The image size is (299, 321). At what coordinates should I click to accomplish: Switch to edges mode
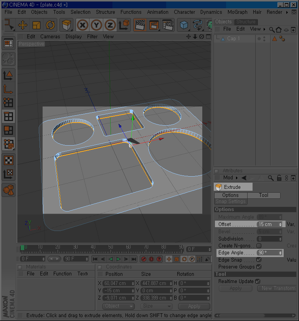[x=8, y=116]
